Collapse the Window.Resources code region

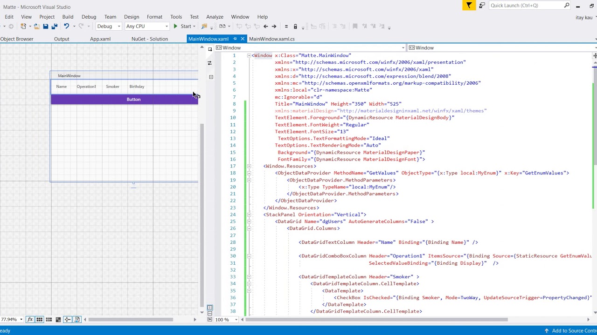click(x=249, y=166)
